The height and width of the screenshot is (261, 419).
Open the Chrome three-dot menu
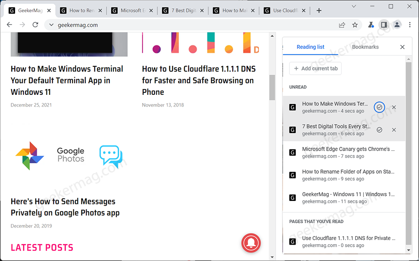click(410, 25)
